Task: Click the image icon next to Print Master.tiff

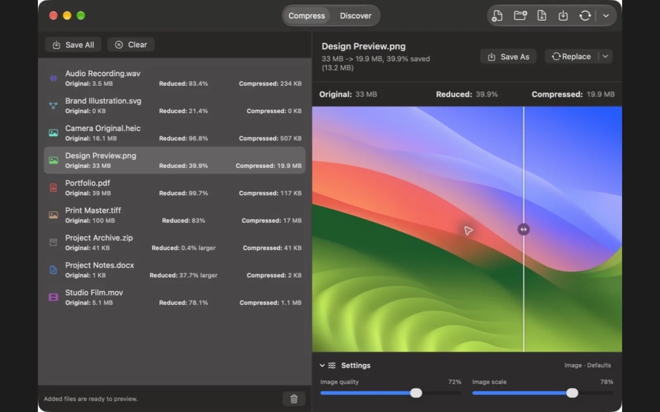Action: 53,215
